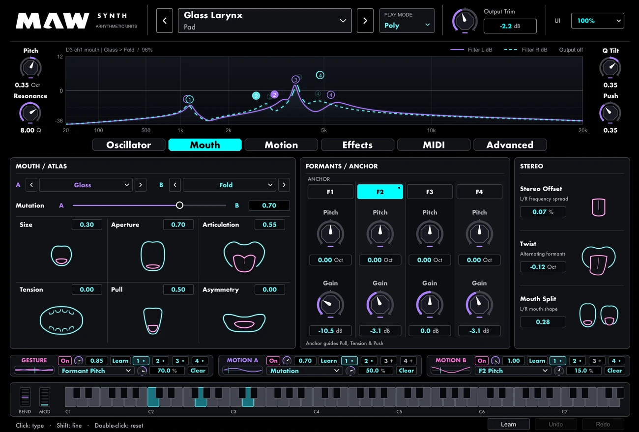Switch to the Oscillator tab
The image size is (639, 432).
[129, 145]
